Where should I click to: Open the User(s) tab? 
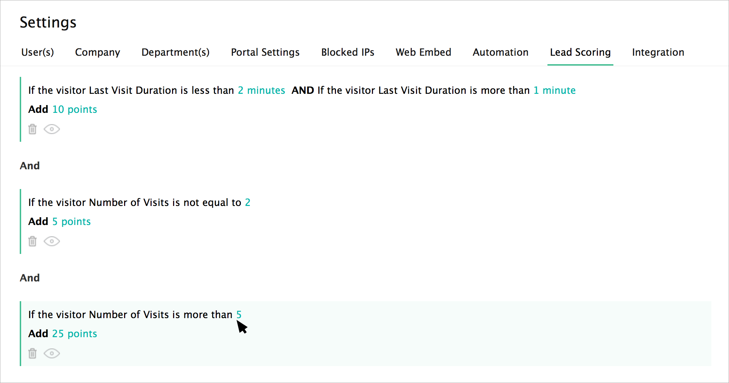point(37,52)
